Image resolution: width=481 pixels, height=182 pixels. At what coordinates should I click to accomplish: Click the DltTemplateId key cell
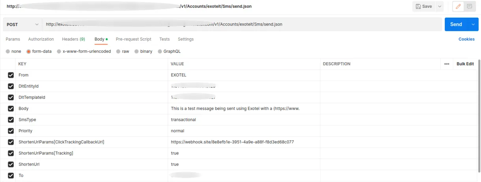92,97
